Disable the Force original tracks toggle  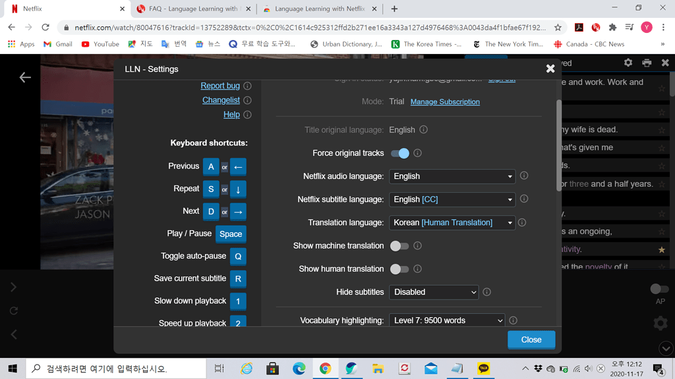tap(401, 153)
